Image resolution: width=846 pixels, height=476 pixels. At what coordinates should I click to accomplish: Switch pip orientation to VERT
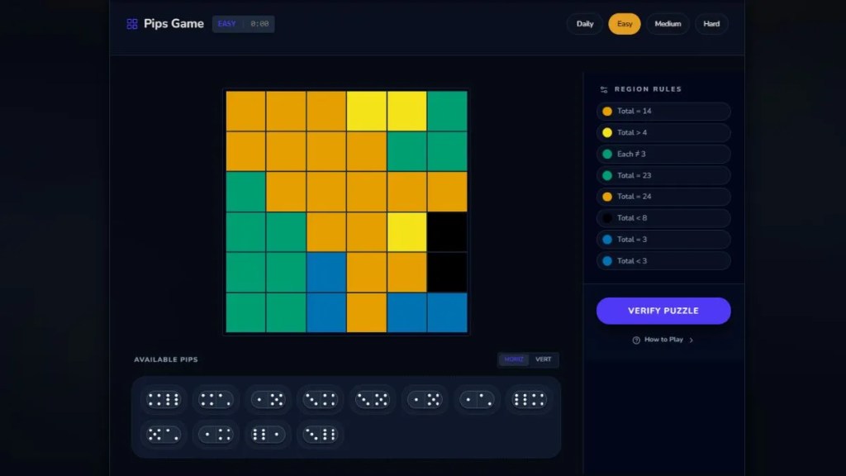(x=544, y=359)
